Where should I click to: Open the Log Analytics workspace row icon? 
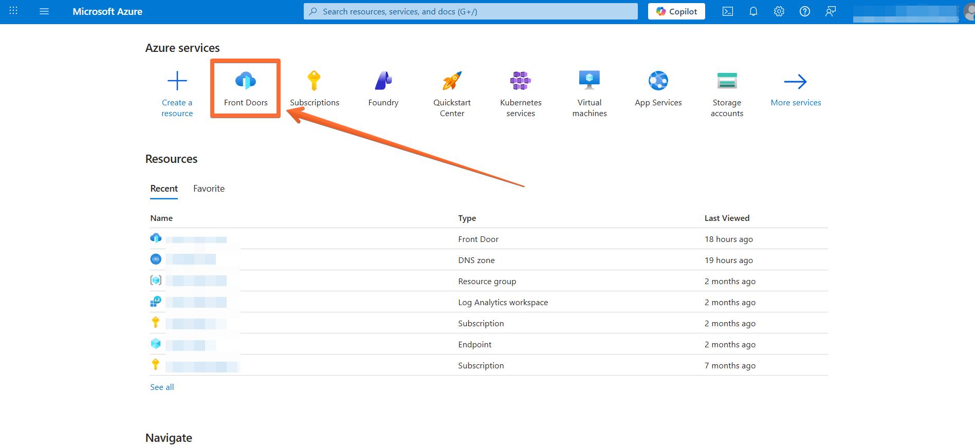[156, 301]
